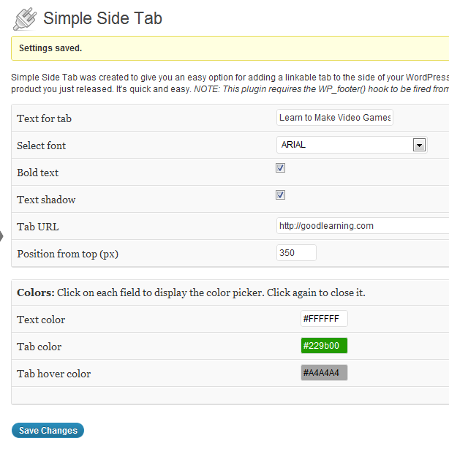The image size is (449, 449).
Task: Click the Colors section header text
Action: click(191, 293)
